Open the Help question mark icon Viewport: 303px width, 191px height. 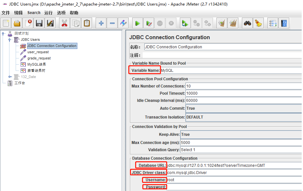(x=284, y=23)
